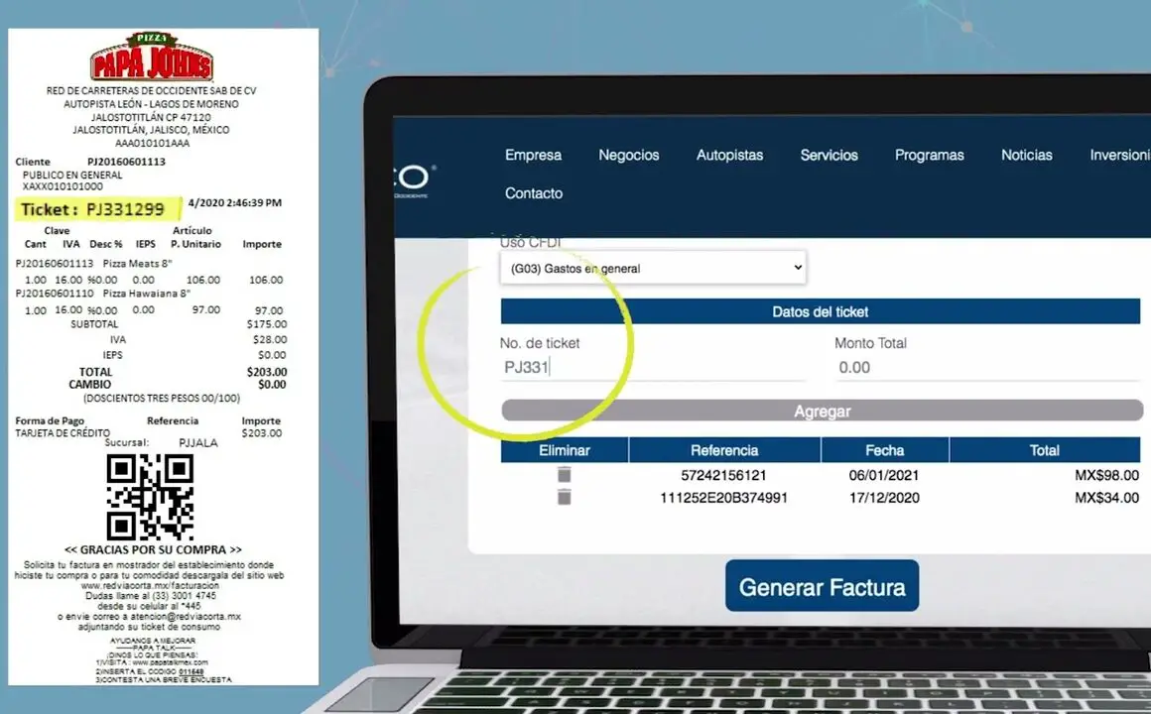Screen dimensions: 1151x714
Task: Click the Agregar button
Action: point(823,411)
